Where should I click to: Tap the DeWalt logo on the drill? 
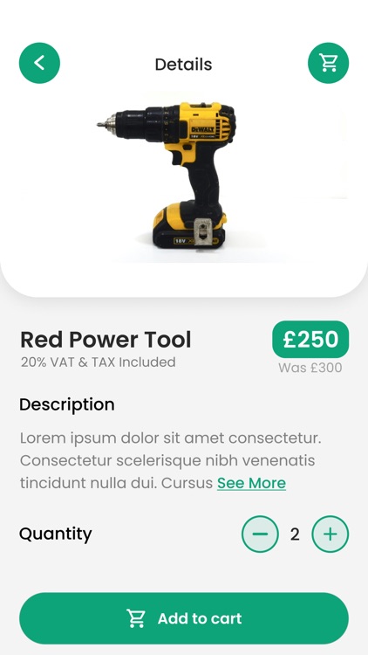pyautogui.click(x=203, y=129)
